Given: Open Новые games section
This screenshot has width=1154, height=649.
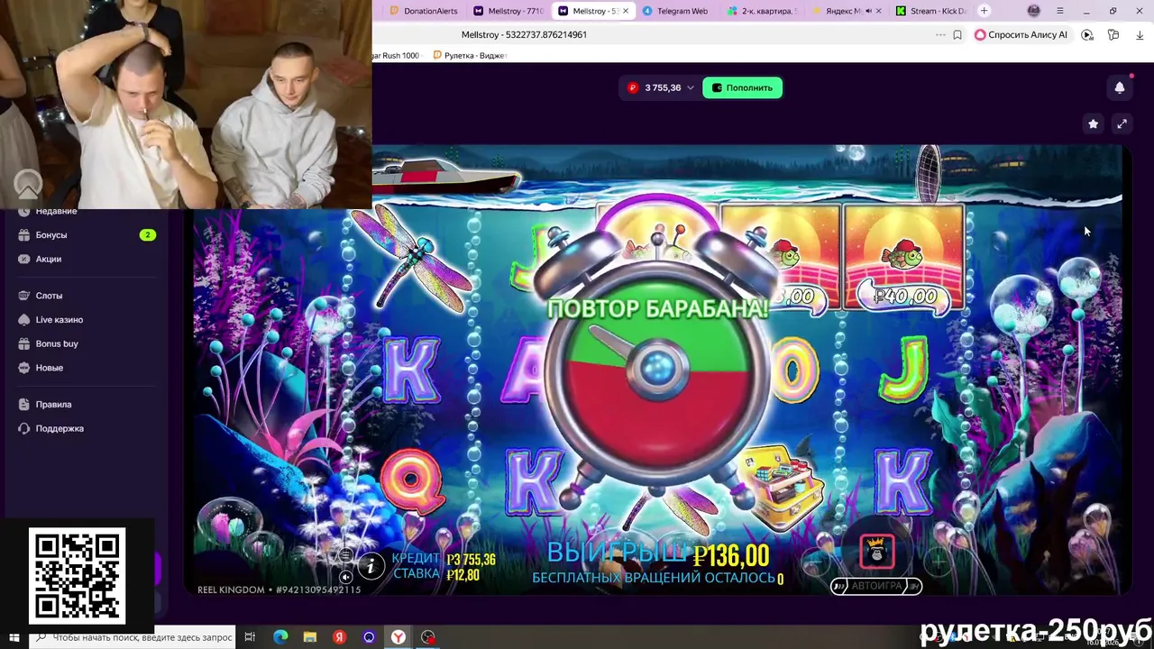Looking at the screenshot, I should click(49, 368).
